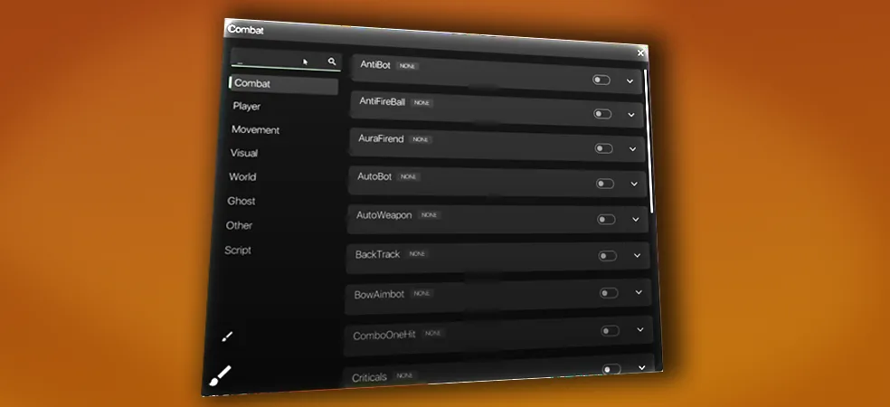Click NONE keybind button next to BackTrack
The image size is (890, 407).
tap(417, 254)
